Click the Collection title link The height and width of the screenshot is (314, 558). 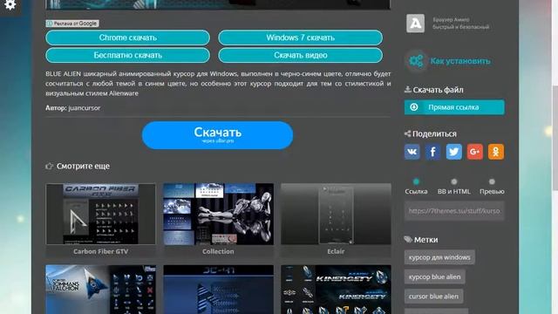click(x=218, y=251)
